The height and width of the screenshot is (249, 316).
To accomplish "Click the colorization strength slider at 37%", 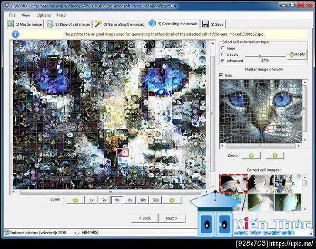I will tap(260, 56).
